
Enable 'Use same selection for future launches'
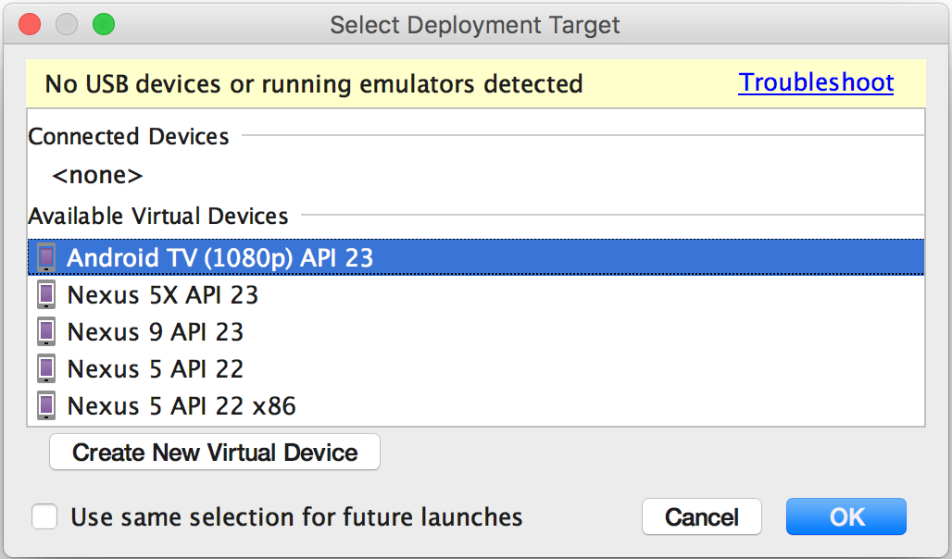coord(44,517)
